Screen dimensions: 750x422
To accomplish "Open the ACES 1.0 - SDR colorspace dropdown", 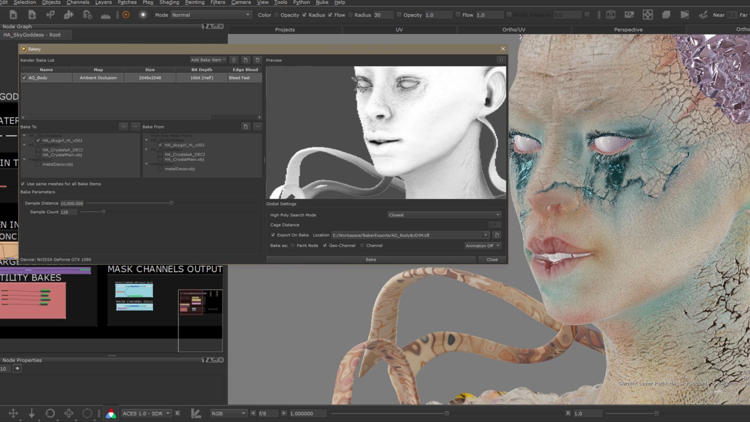I will (x=146, y=413).
